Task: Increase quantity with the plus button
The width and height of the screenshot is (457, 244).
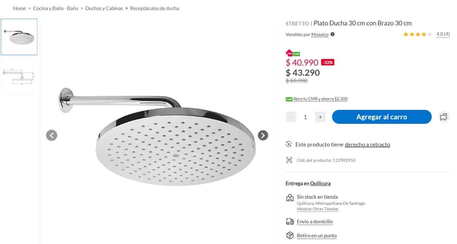Action: pos(320,117)
